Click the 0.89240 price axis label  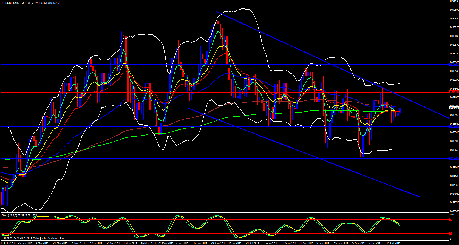point(454,54)
